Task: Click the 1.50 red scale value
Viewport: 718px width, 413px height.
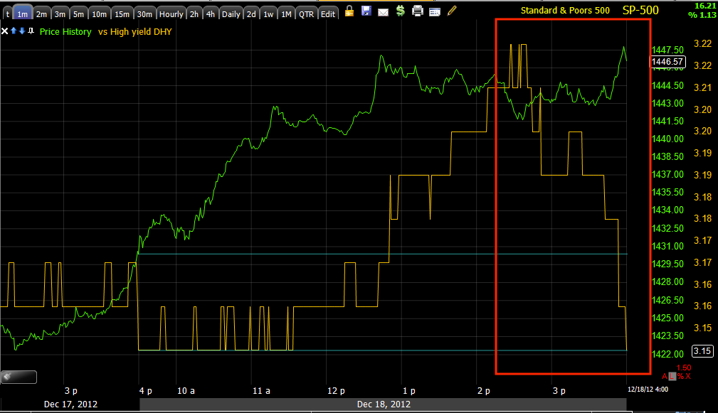Action: (x=684, y=368)
